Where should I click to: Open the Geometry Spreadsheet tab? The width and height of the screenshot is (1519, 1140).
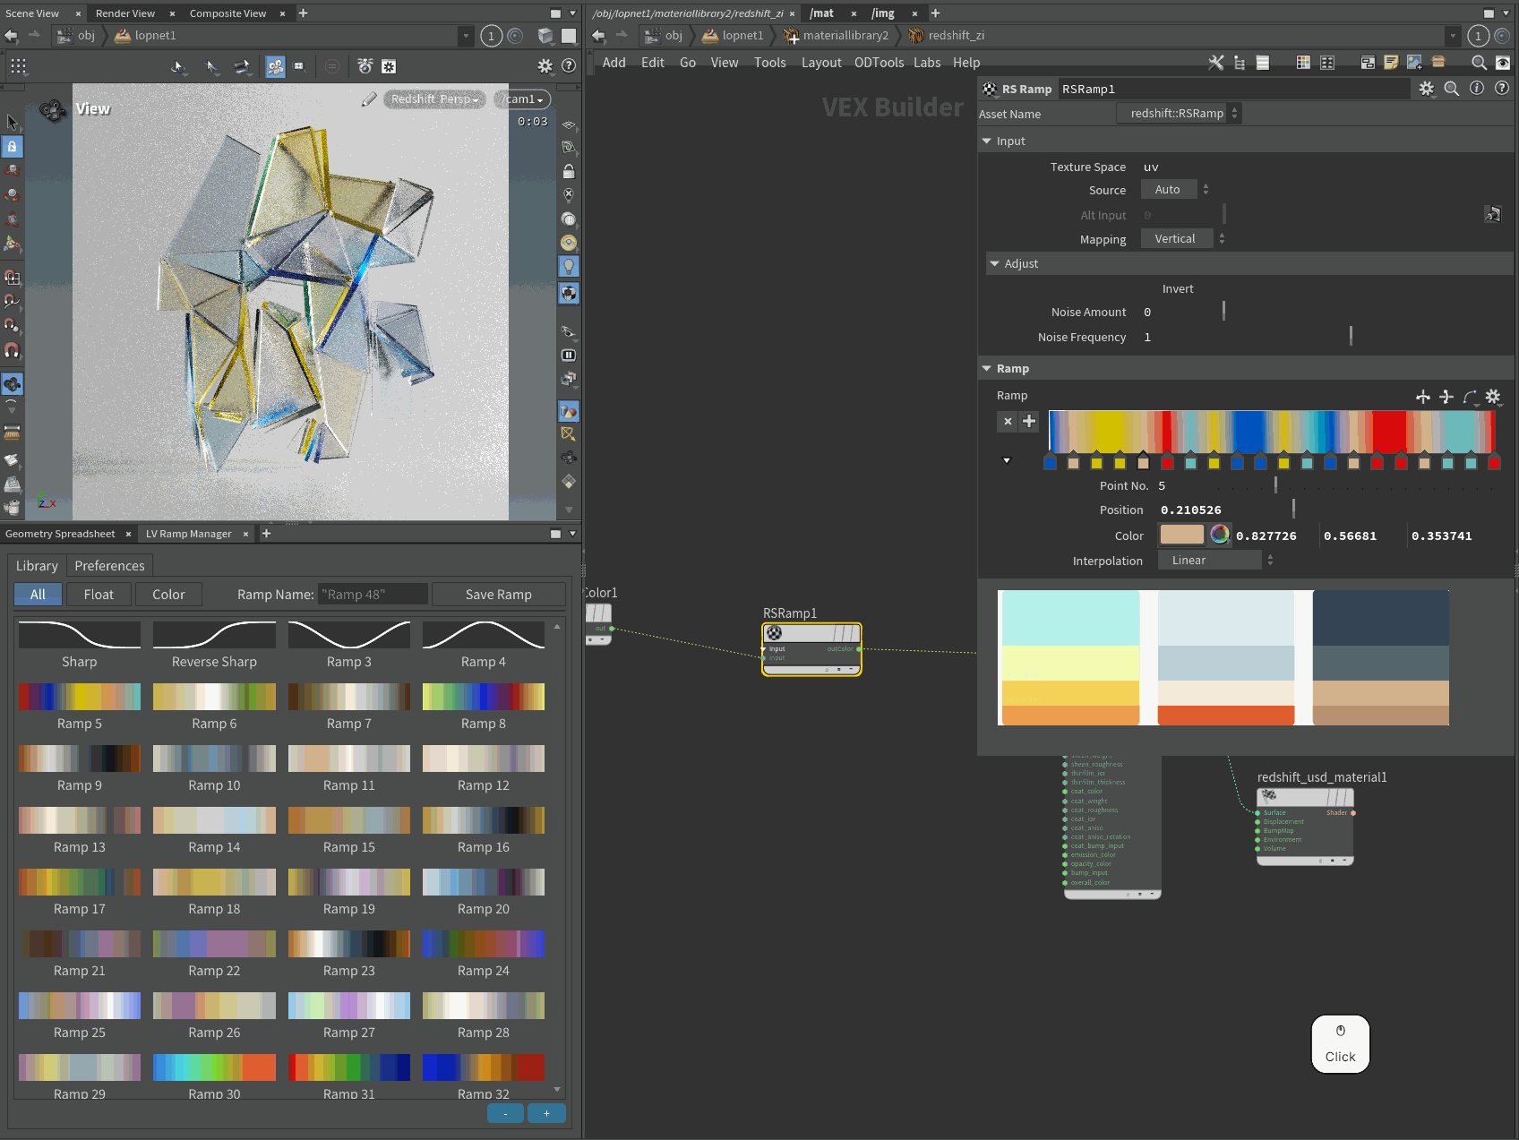60,534
